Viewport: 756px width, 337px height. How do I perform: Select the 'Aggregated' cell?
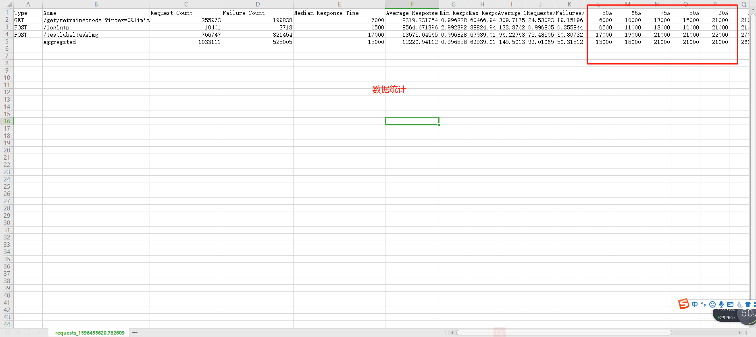[x=96, y=42]
